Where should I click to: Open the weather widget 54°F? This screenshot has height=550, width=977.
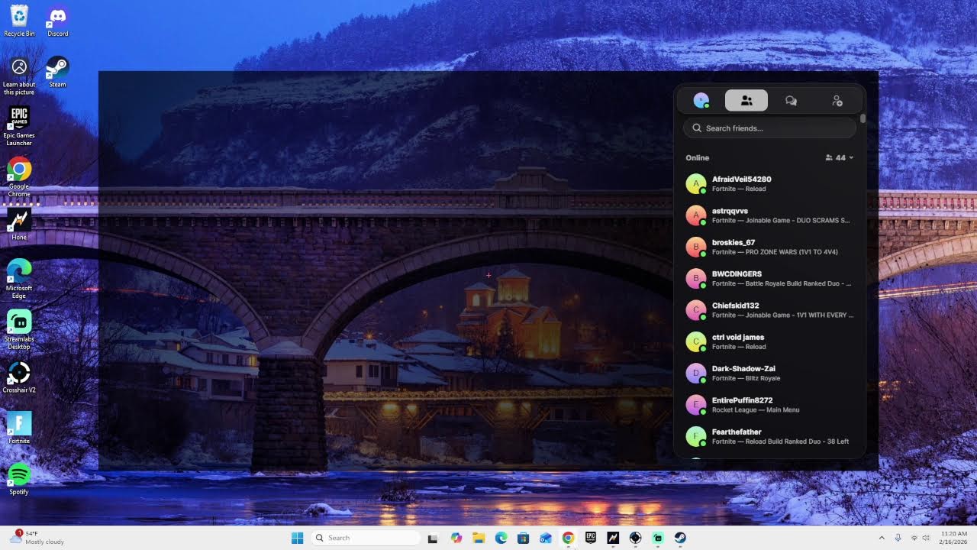[36, 538]
